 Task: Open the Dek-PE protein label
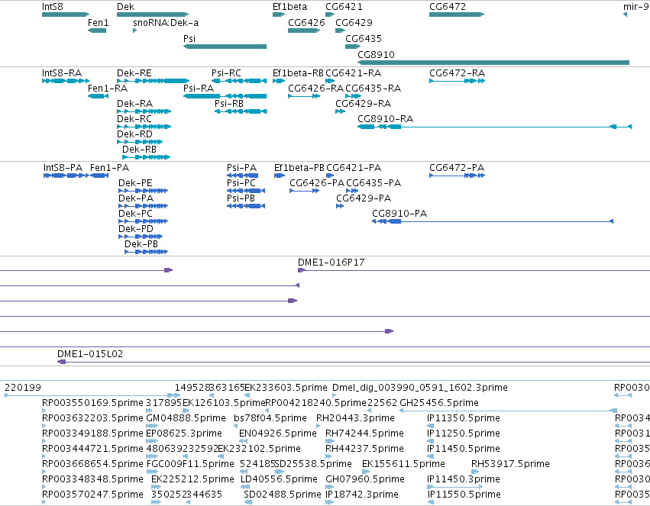point(135,183)
